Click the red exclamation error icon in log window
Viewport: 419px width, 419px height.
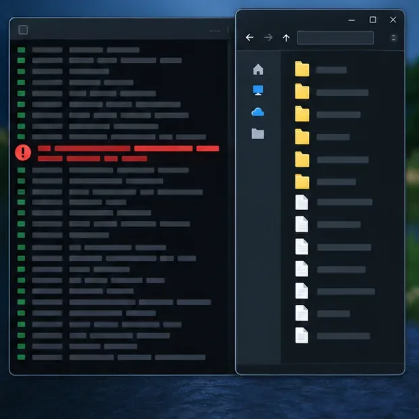point(23,153)
